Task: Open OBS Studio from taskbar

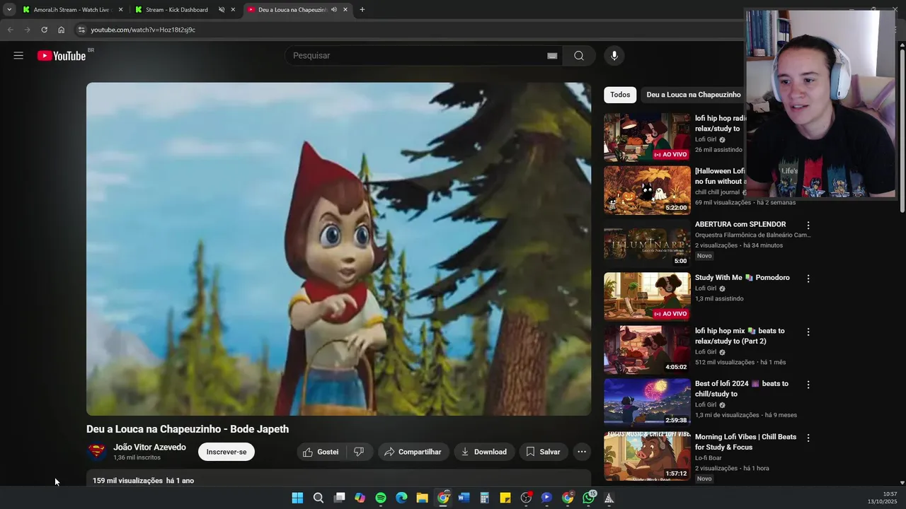Action: (526, 498)
